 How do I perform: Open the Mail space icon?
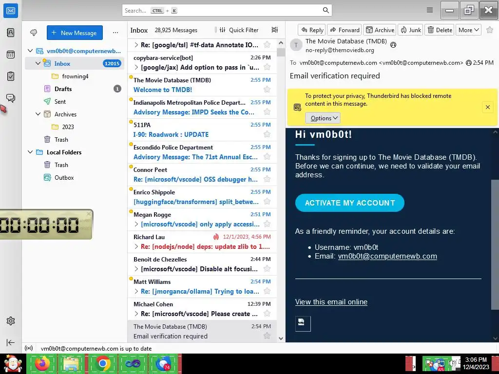click(11, 11)
